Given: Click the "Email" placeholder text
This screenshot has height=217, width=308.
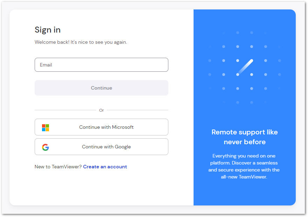Looking at the screenshot, I should pos(46,65).
